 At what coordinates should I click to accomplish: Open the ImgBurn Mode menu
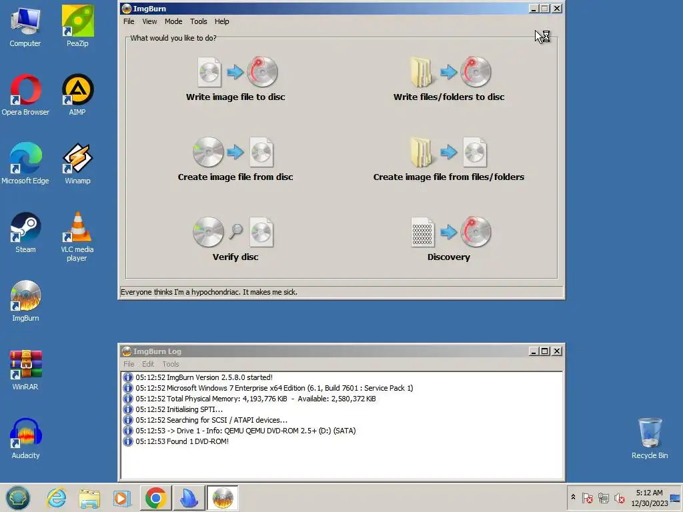173,21
